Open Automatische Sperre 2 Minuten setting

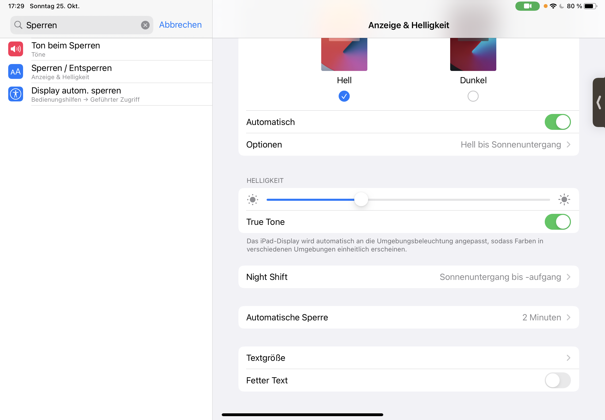(x=408, y=317)
